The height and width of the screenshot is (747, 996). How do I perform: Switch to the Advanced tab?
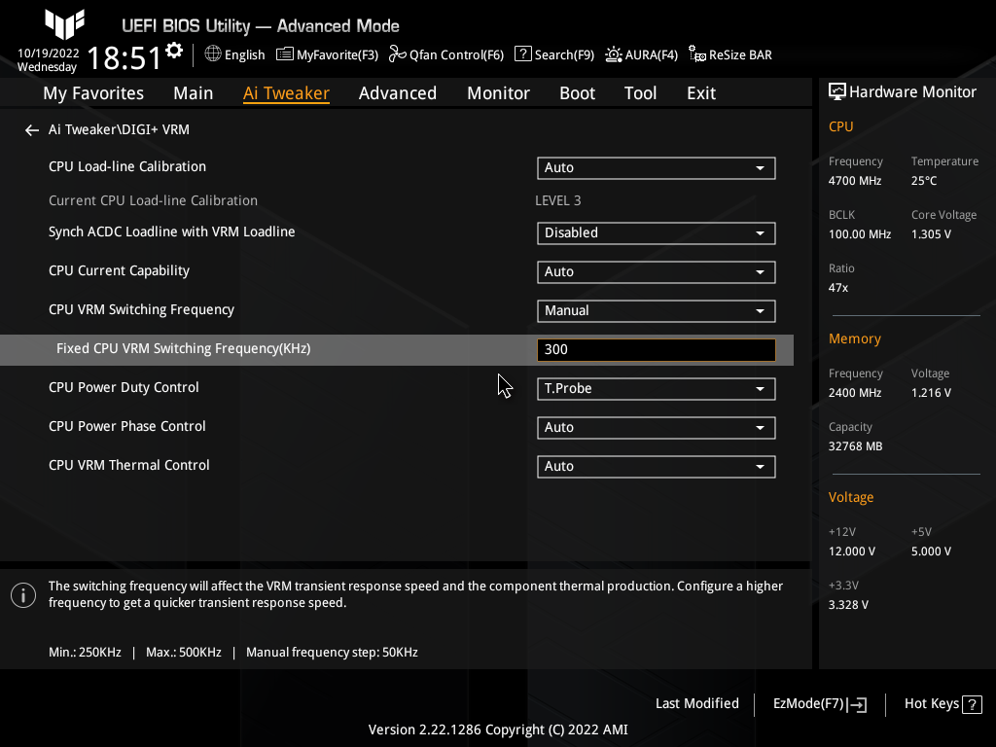coord(398,92)
